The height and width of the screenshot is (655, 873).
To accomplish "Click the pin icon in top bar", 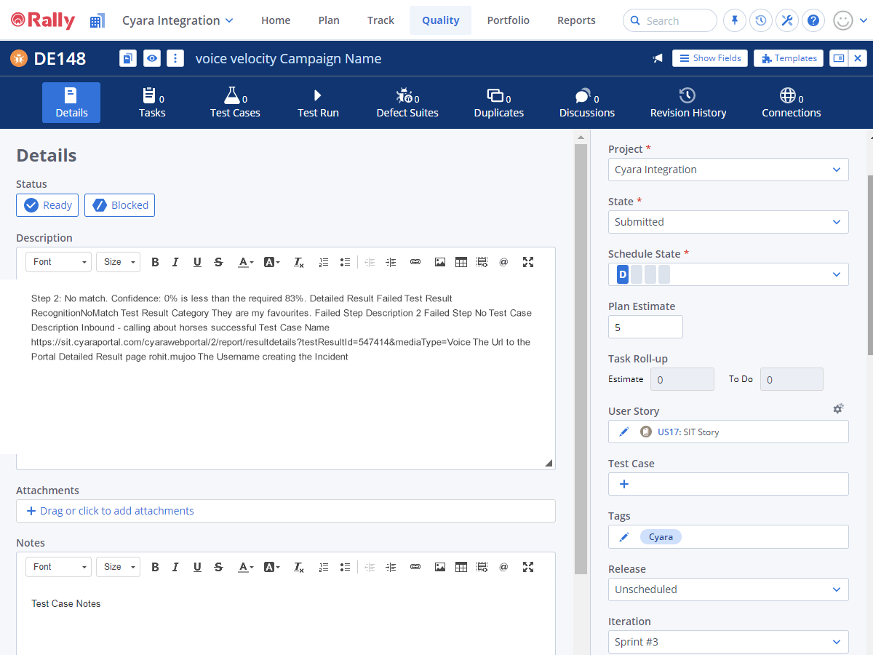I will (735, 20).
